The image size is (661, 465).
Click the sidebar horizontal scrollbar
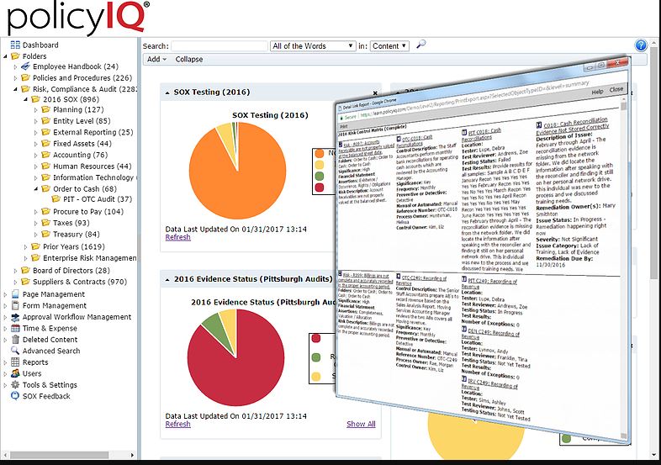click(x=59, y=455)
